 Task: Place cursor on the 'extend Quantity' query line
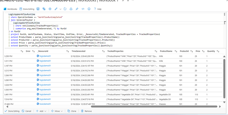tap(62, 46)
